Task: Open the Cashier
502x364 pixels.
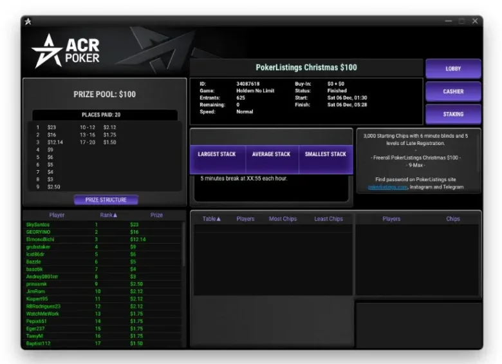Action: coord(453,91)
